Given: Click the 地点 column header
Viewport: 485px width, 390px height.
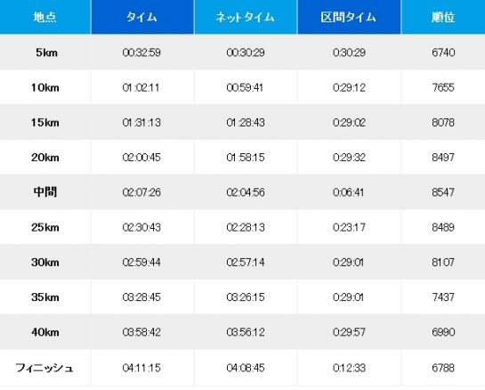Looking at the screenshot, I should pyautogui.click(x=45, y=17).
